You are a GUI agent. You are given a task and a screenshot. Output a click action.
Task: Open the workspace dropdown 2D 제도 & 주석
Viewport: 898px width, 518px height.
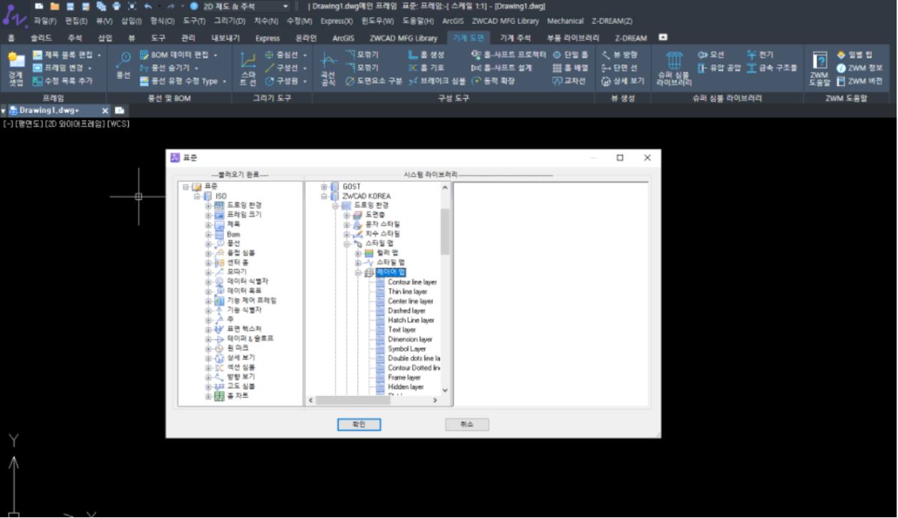tap(246, 6)
